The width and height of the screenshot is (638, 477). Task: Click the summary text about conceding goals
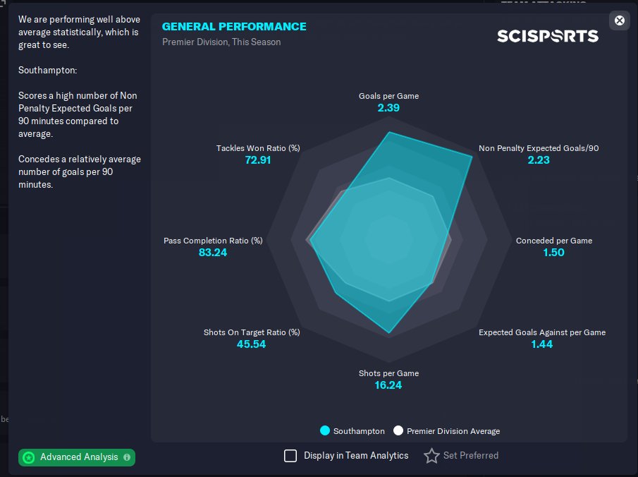coord(79,171)
